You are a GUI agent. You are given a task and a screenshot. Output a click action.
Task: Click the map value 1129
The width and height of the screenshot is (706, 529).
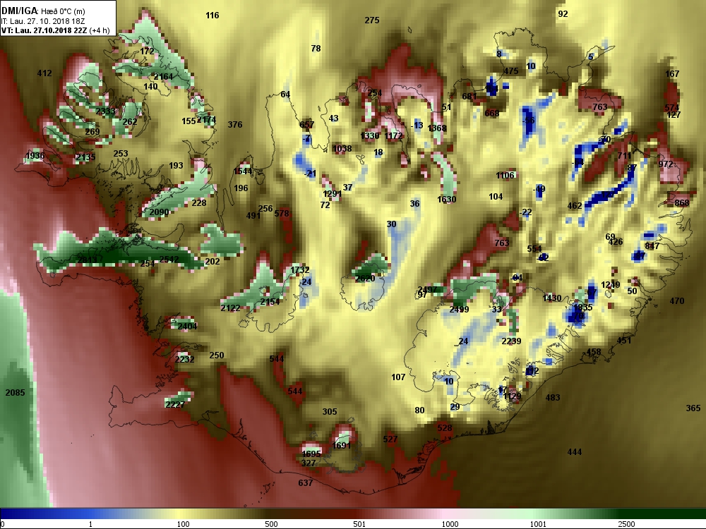tap(512, 396)
